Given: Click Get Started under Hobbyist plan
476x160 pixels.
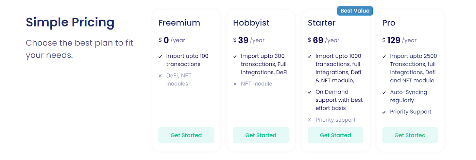Looking at the screenshot, I should pyautogui.click(x=261, y=135).
